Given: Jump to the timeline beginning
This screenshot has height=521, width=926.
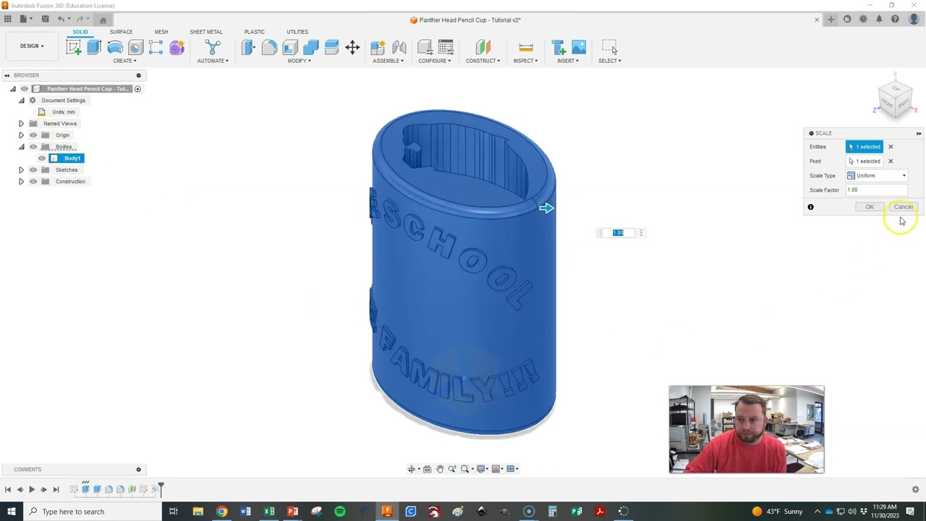Looking at the screenshot, I should (x=8, y=490).
